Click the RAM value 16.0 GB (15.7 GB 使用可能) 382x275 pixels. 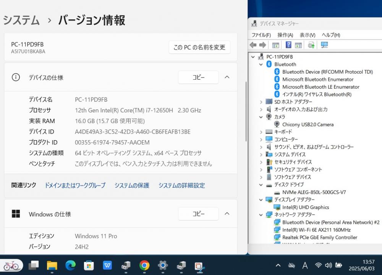[110, 121]
